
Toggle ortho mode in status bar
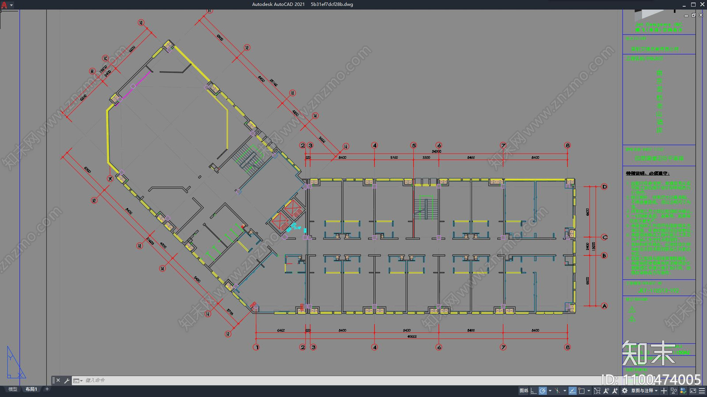[533, 390]
